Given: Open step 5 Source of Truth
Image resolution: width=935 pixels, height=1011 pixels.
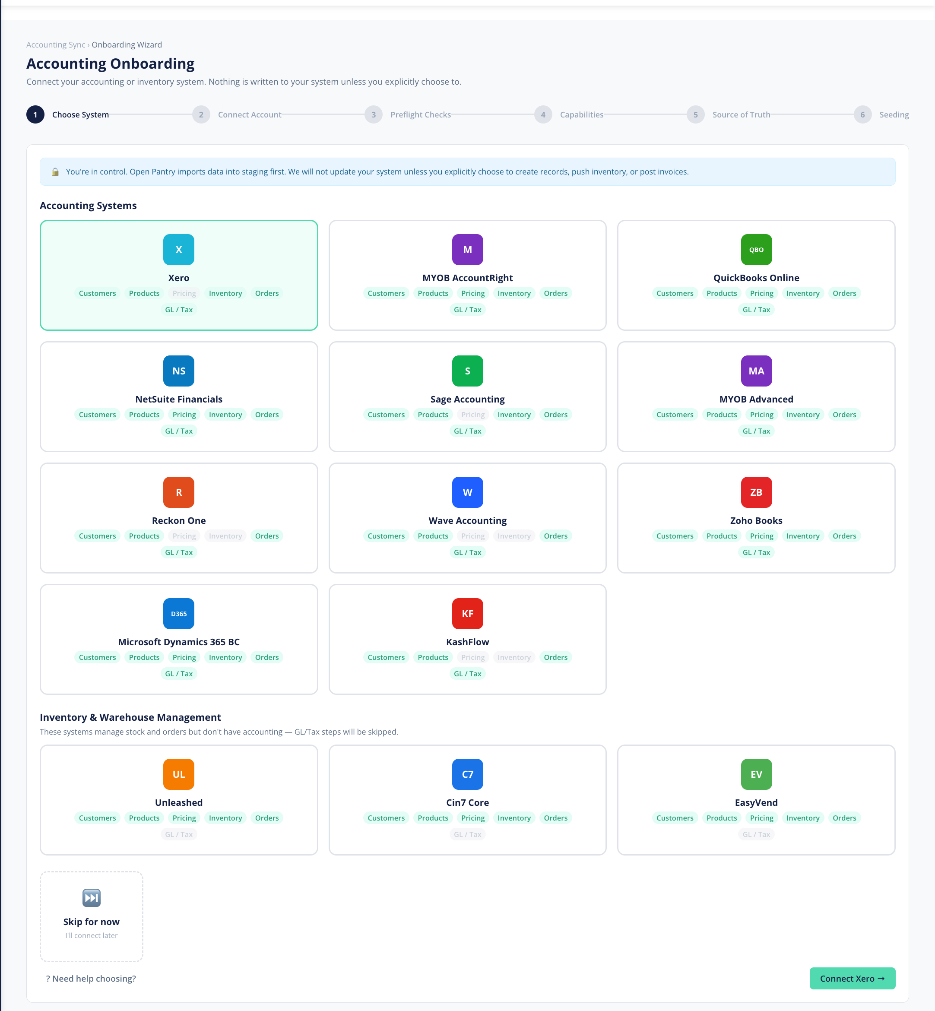Looking at the screenshot, I should (729, 115).
